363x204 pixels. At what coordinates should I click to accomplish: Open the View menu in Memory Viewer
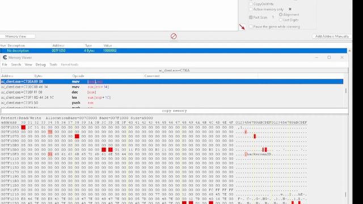click(28, 65)
